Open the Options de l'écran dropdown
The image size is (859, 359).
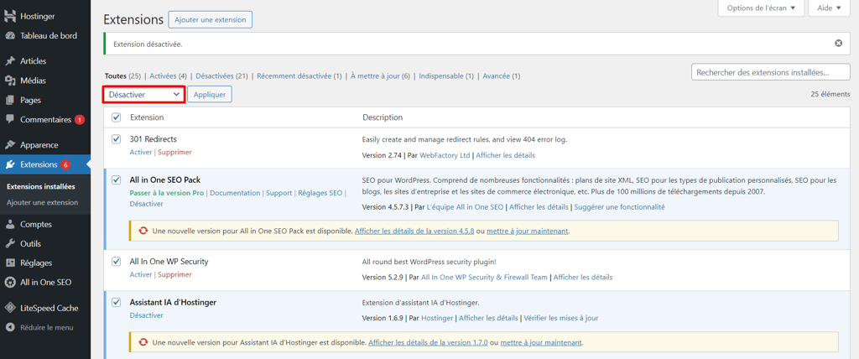click(761, 8)
